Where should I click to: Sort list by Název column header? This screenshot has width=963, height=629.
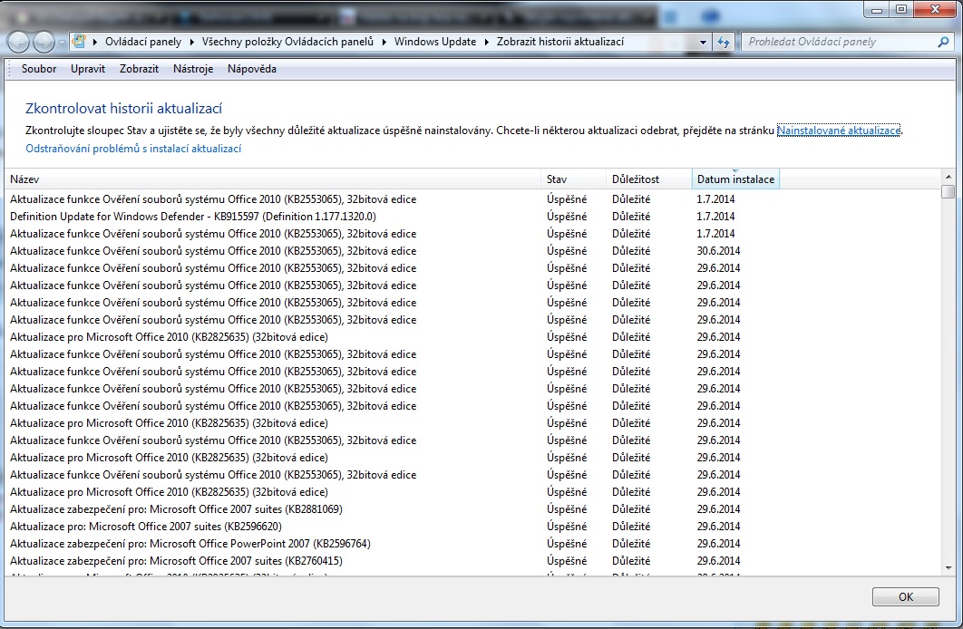(x=272, y=179)
